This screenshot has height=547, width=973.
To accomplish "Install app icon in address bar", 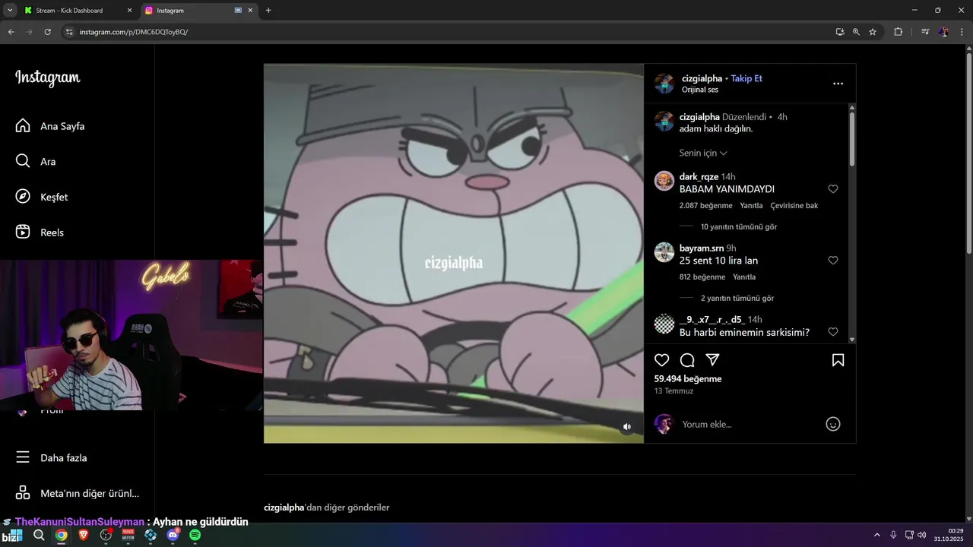I will pos(839,32).
